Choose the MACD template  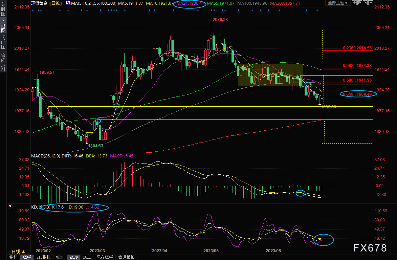point(73,257)
